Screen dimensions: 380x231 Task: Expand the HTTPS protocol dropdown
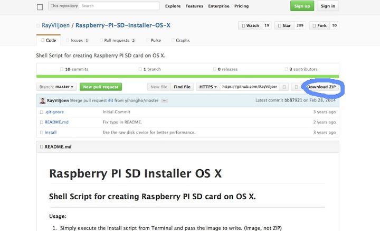(x=208, y=87)
